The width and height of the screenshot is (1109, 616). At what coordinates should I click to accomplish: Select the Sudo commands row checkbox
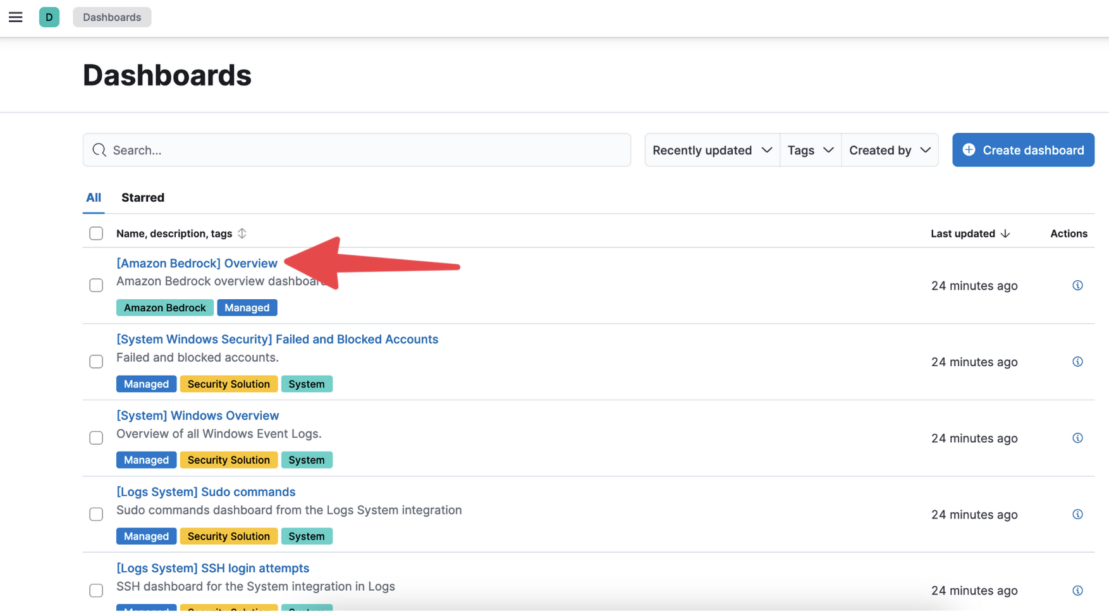pos(96,514)
